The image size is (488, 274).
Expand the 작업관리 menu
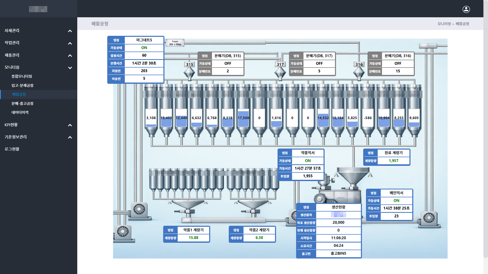38,43
